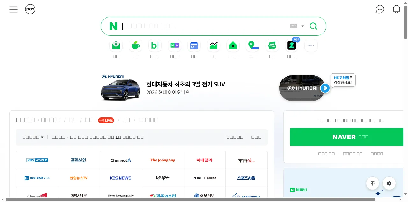Click the green magnifier search button

[x=314, y=26]
